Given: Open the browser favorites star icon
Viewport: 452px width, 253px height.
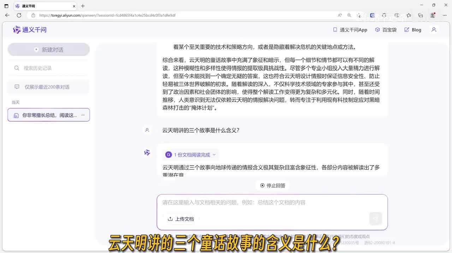Looking at the screenshot, I should (x=409, y=16).
